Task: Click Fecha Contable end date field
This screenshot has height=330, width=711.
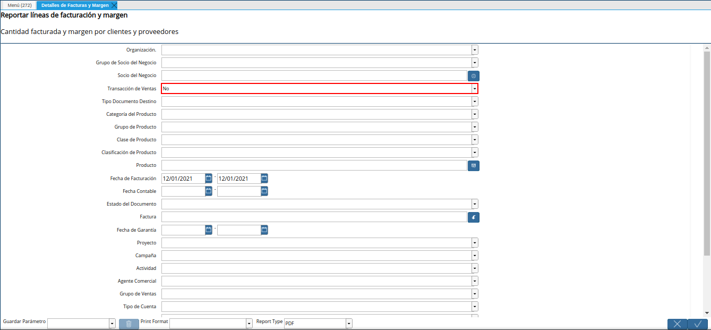Action: pyautogui.click(x=239, y=191)
